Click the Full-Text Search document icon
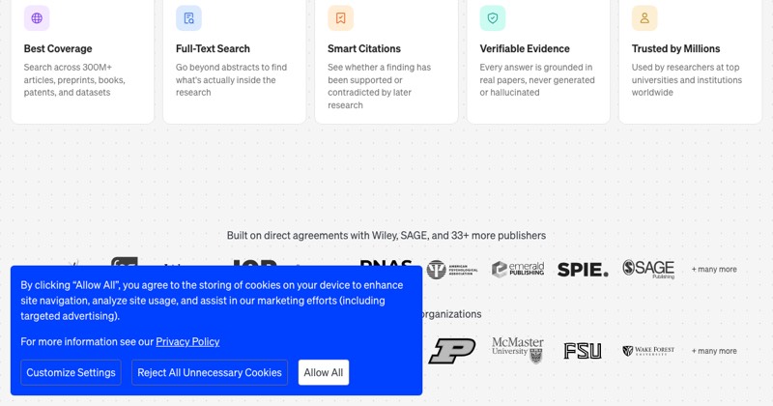Screen dimensions: 773x406 tap(188, 18)
